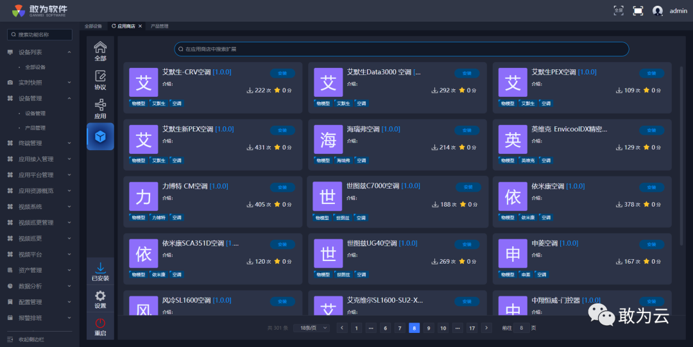Install 世图兹UG40空调 with 安装 button
The width and height of the screenshot is (693, 347).
(466, 244)
